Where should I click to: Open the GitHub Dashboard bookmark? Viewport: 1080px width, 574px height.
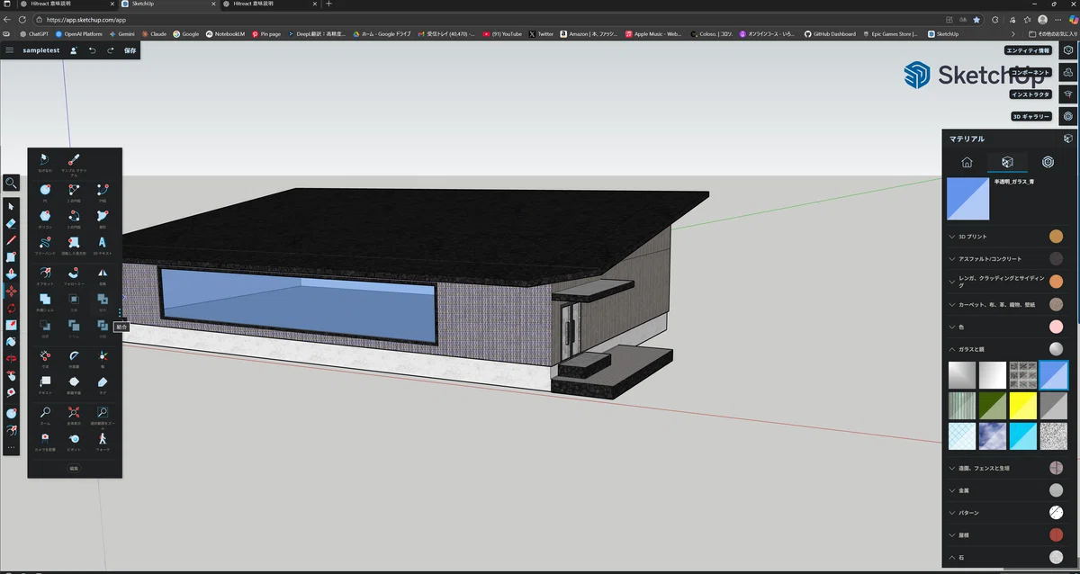830,34
